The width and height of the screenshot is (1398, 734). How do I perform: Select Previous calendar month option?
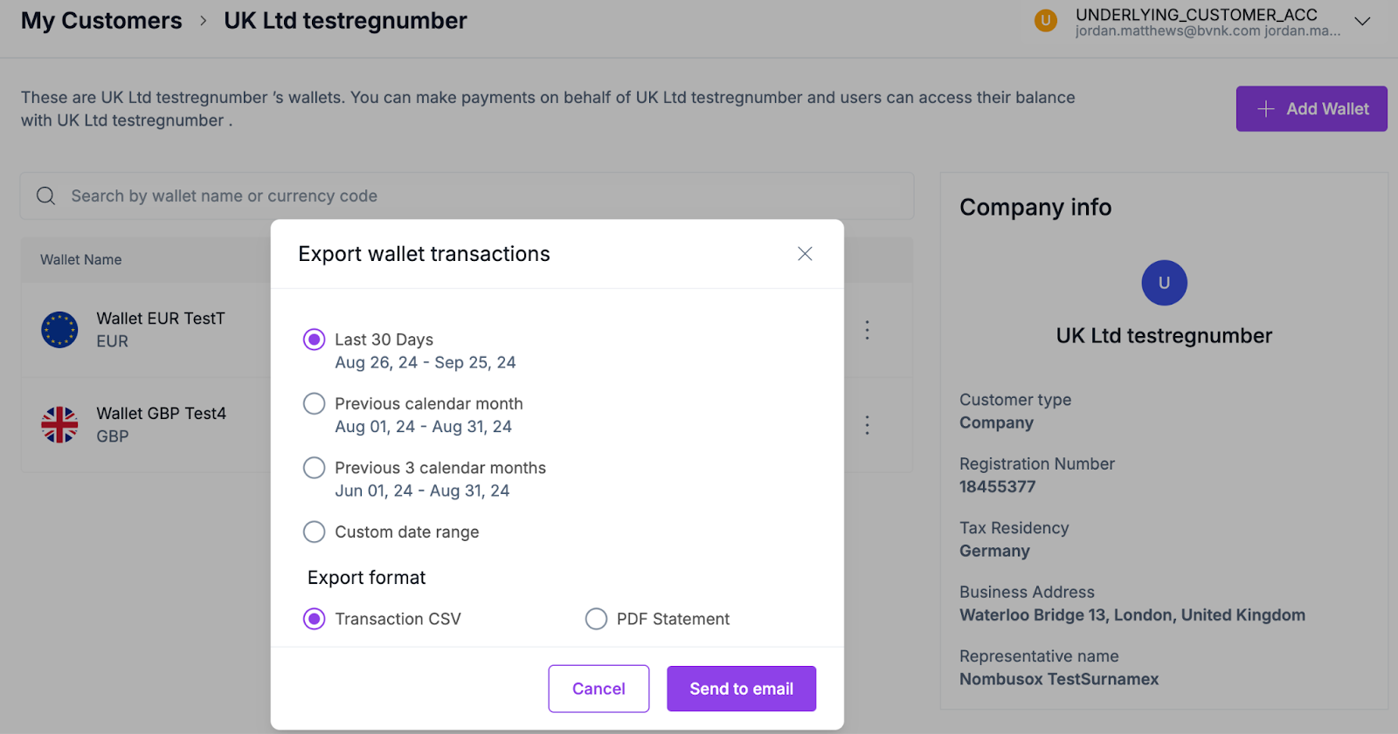pos(314,404)
